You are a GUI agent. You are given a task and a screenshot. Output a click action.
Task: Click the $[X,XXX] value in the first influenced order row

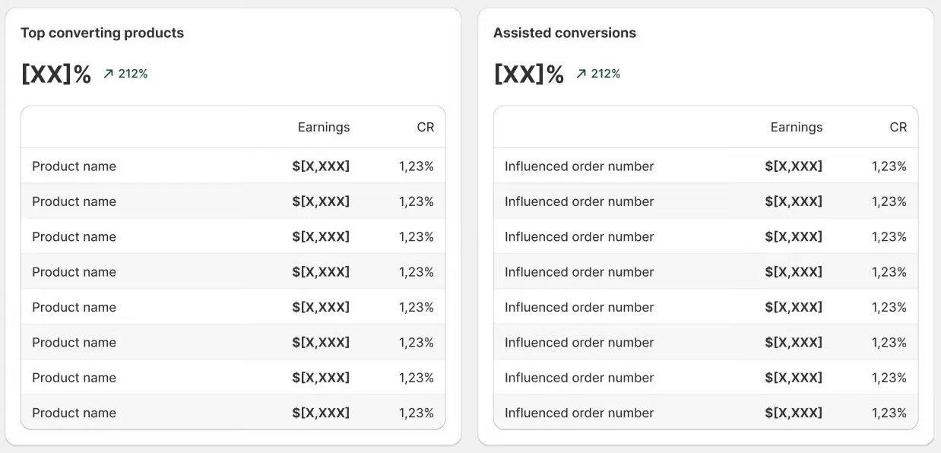tap(794, 166)
